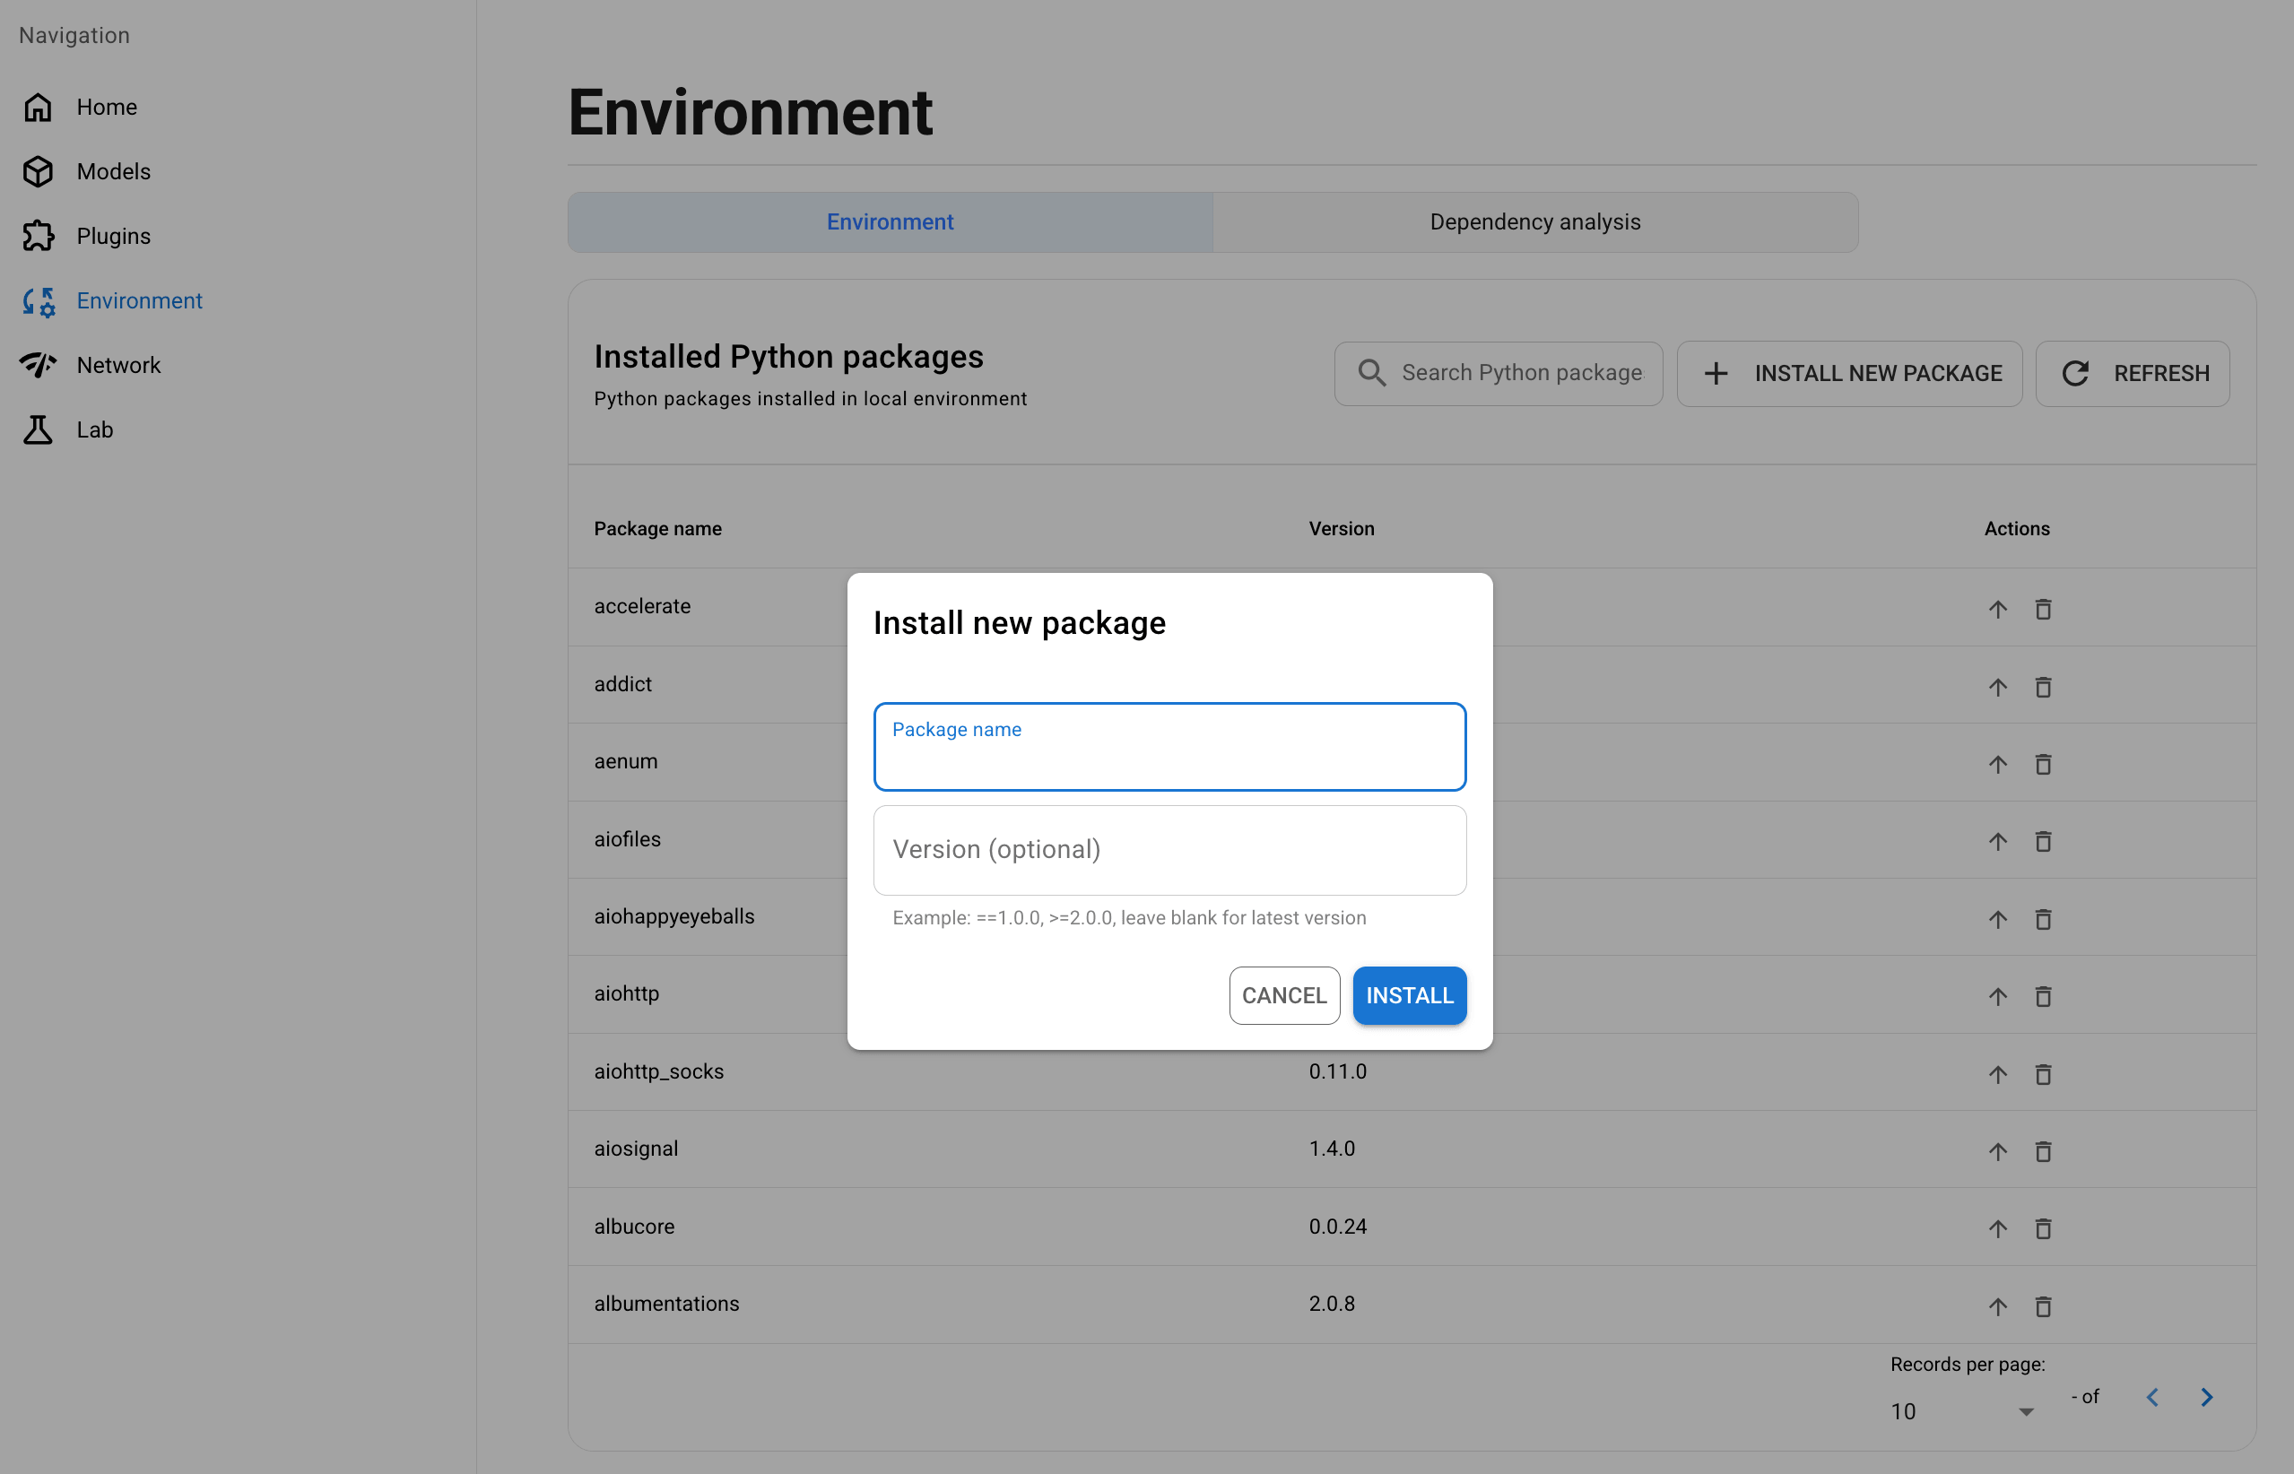Click the albucore package name
Image resolution: width=2294 pixels, height=1474 pixels.
coord(634,1227)
